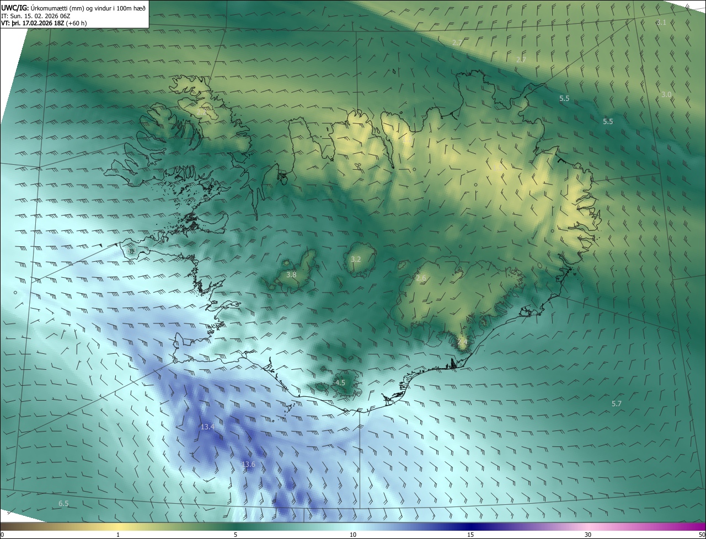Pick the dark navy colour above tick 15

pyautogui.click(x=470, y=527)
